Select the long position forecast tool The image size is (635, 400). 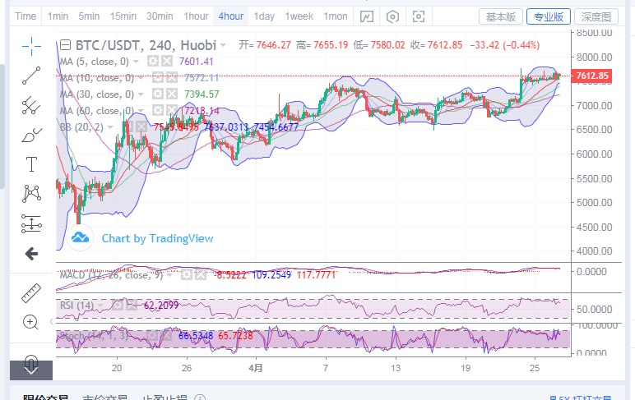click(x=31, y=223)
